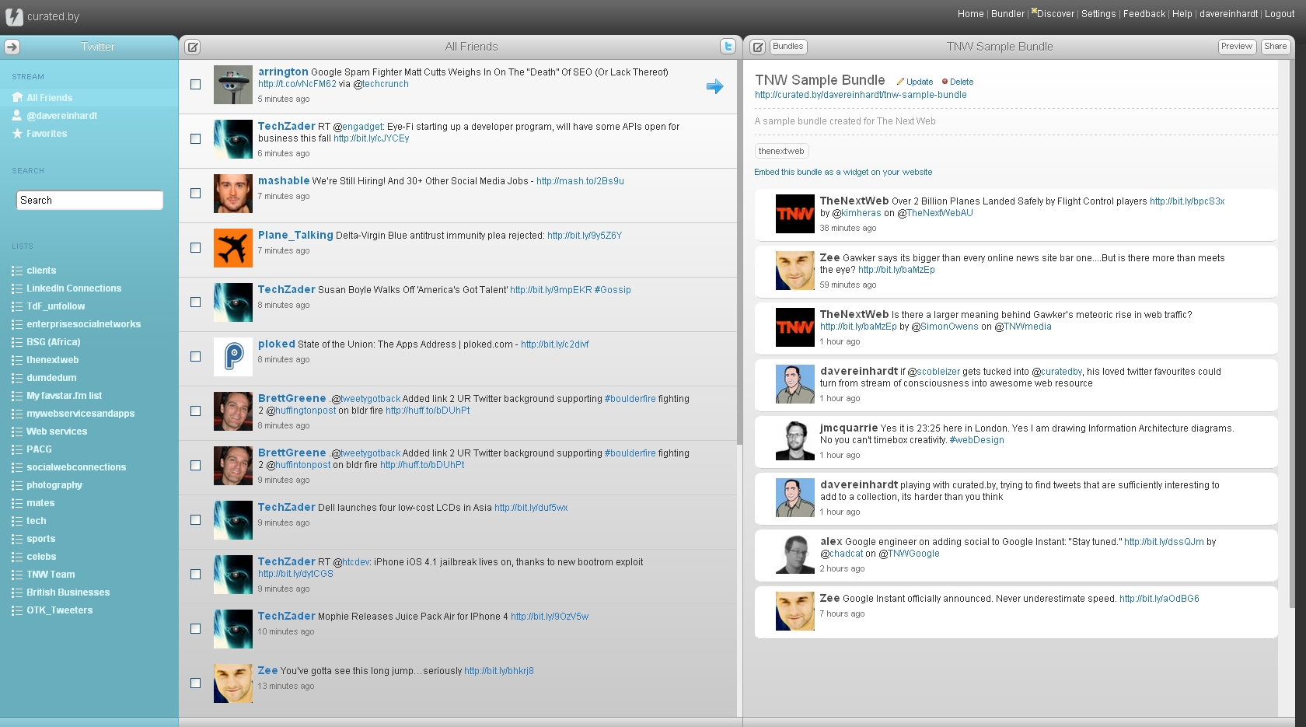
Task: Click the thenextweb tag
Action: [x=781, y=151]
